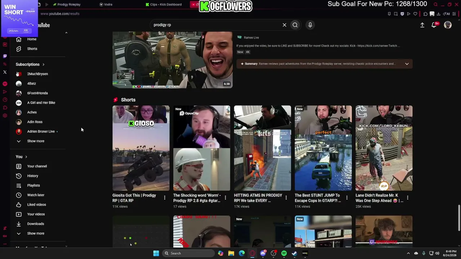The width and height of the screenshot is (461, 259).
Task: Click the ad blocker shield icon
Action: 402,14
